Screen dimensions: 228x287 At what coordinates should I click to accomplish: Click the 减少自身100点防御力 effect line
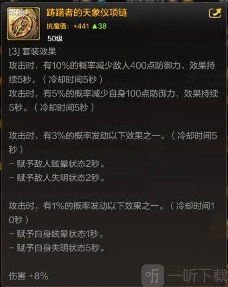point(113,101)
